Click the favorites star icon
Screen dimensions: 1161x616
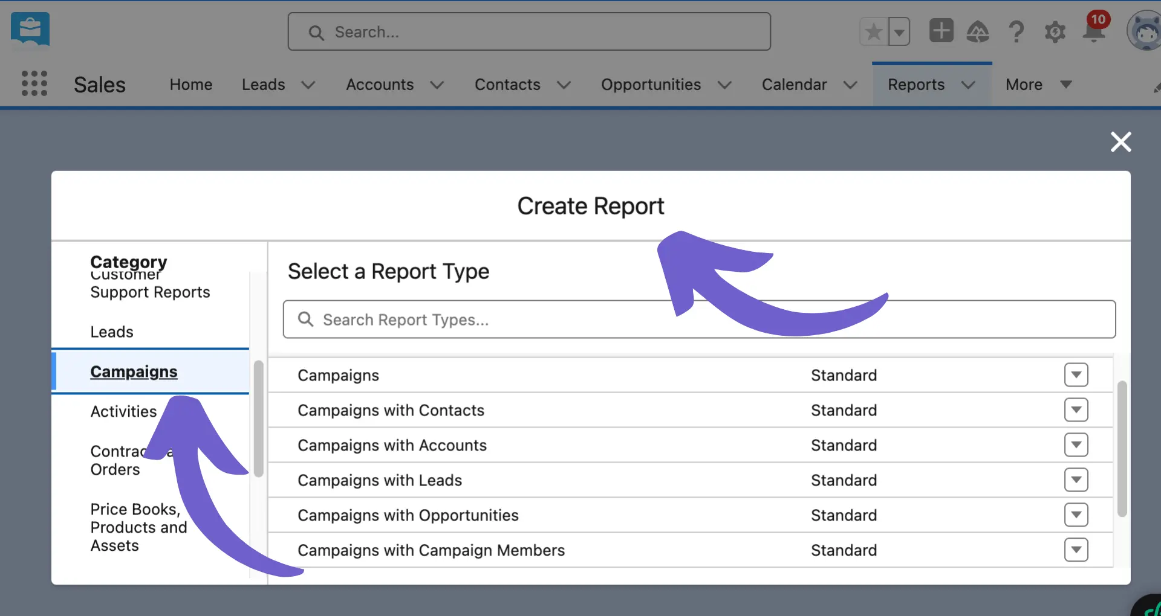(x=874, y=32)
